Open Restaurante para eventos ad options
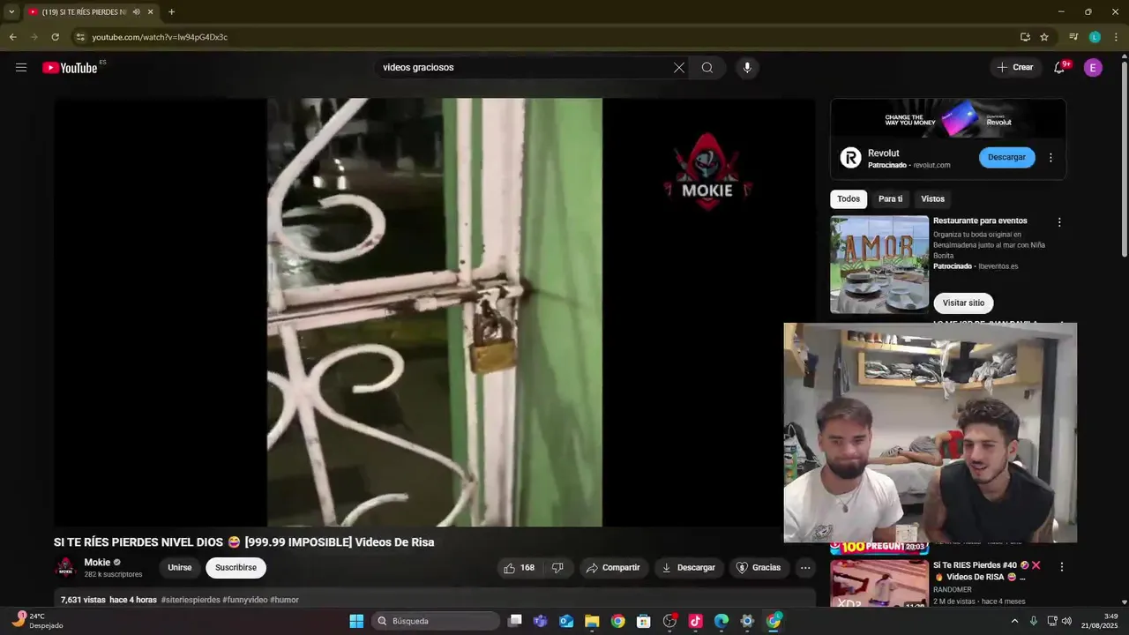1129x635 pixels. [x=1059, y=222]
